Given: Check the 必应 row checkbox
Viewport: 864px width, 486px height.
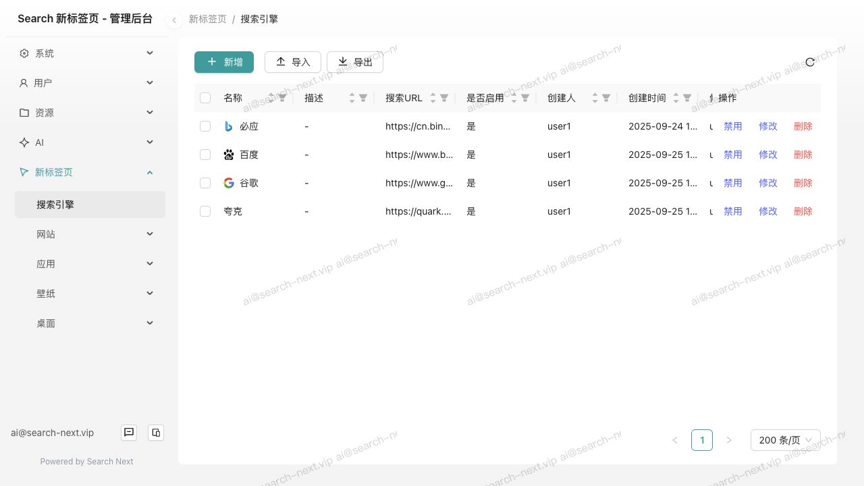Looking at the screenshot, I should tap(205, 126).
